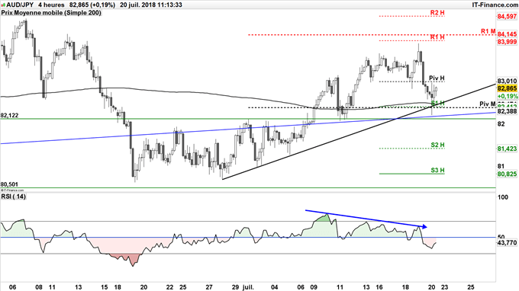Screen dimensions: 519x291
Task: Click the RSI value tag 43,770
Action: pyautogui.click(x=507, y=243)
